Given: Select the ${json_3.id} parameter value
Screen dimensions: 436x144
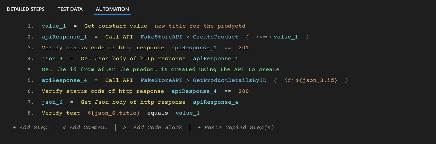Looking at the screenshot, I should (x=316, y=80).
